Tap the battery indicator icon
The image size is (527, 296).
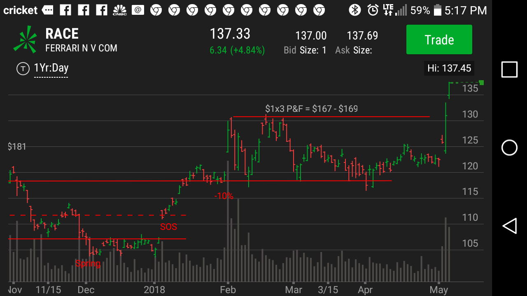437,10
